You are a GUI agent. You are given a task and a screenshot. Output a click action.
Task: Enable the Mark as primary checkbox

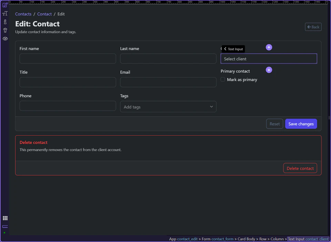click(x=223, y=79)
